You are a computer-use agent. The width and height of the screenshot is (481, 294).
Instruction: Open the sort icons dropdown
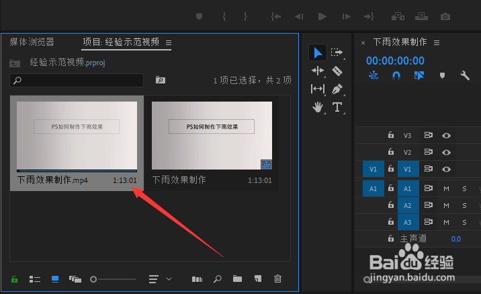pos(160,279)
